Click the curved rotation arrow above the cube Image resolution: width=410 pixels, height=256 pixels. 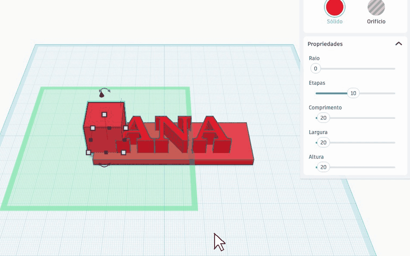coord(105,90)
